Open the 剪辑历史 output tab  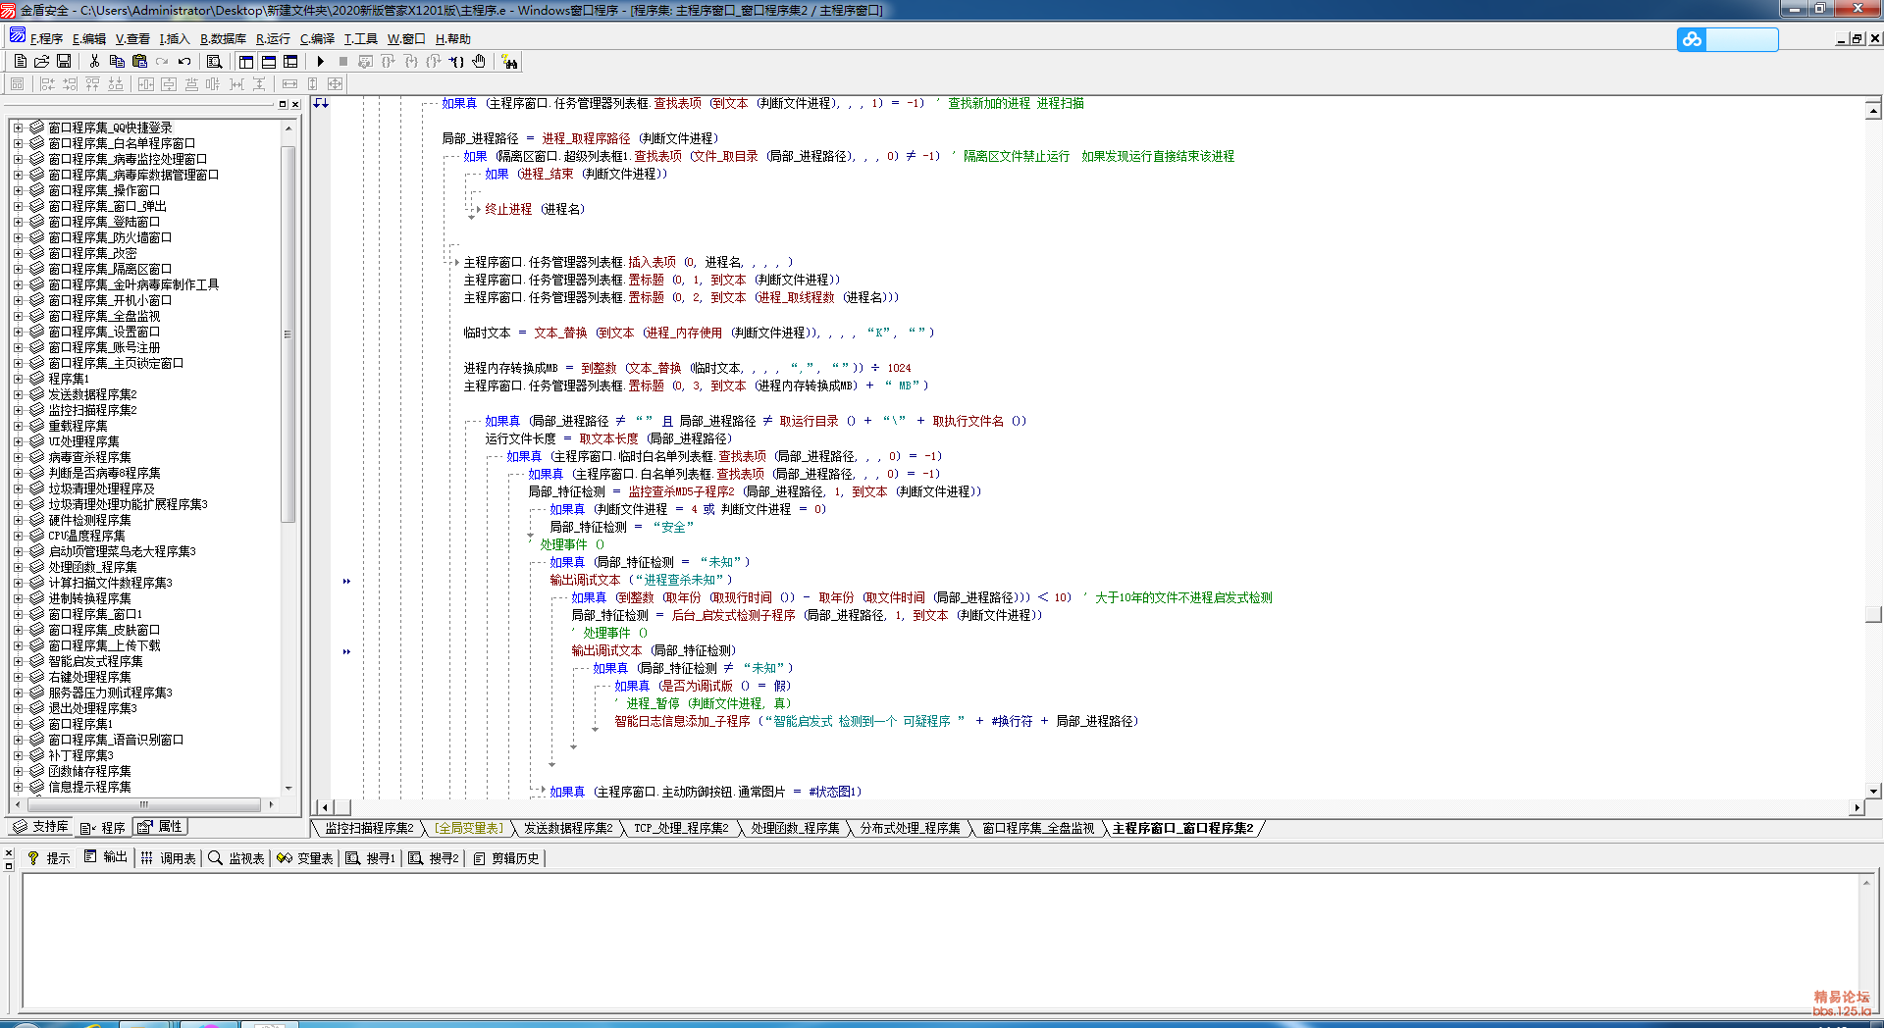tap(506, 858)
